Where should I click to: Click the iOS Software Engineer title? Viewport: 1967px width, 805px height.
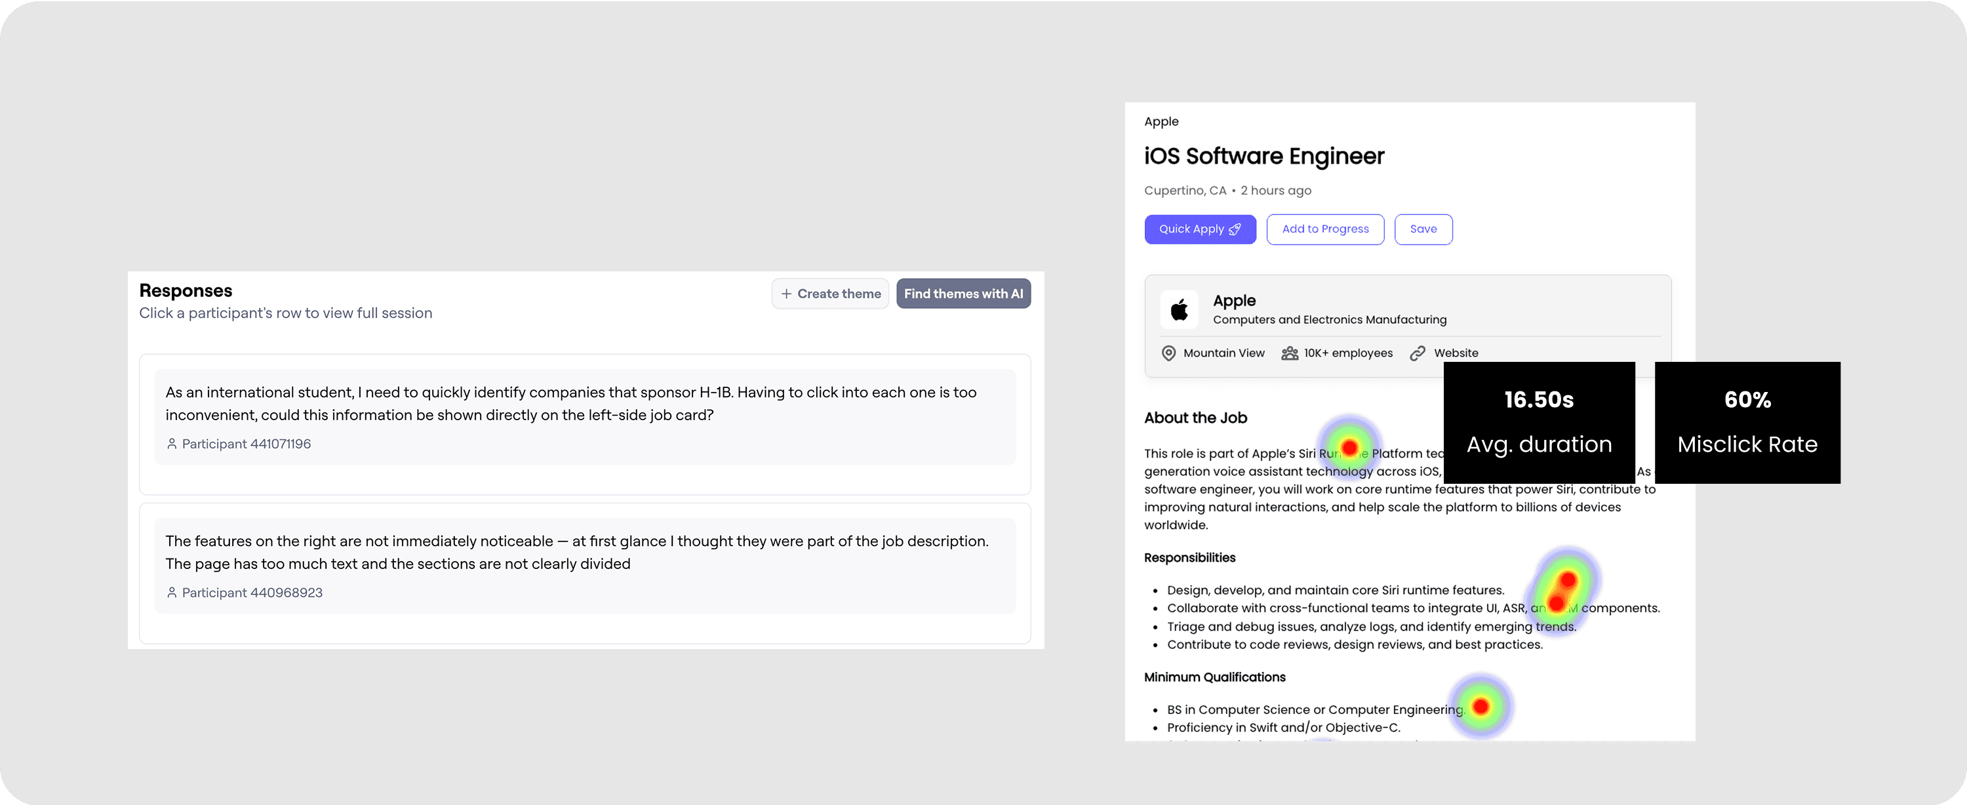coord(1263,157)
